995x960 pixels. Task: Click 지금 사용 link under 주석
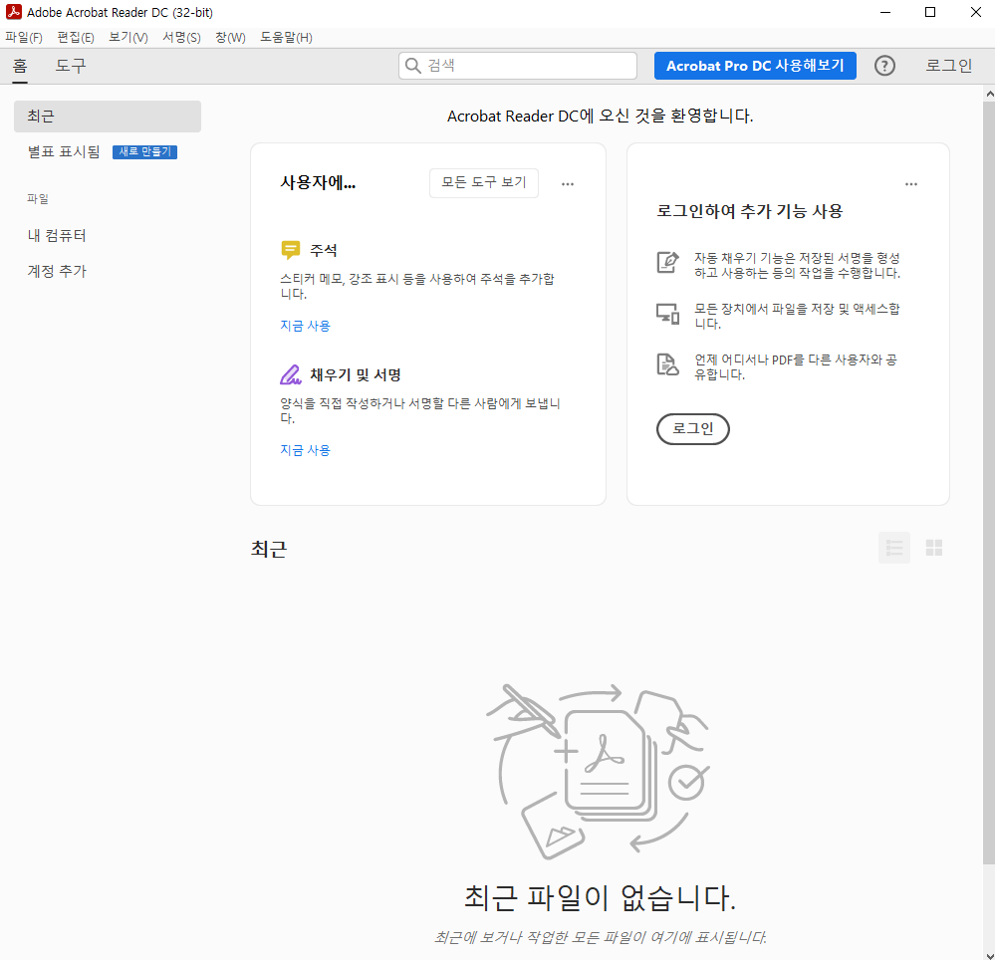(305, 326)
